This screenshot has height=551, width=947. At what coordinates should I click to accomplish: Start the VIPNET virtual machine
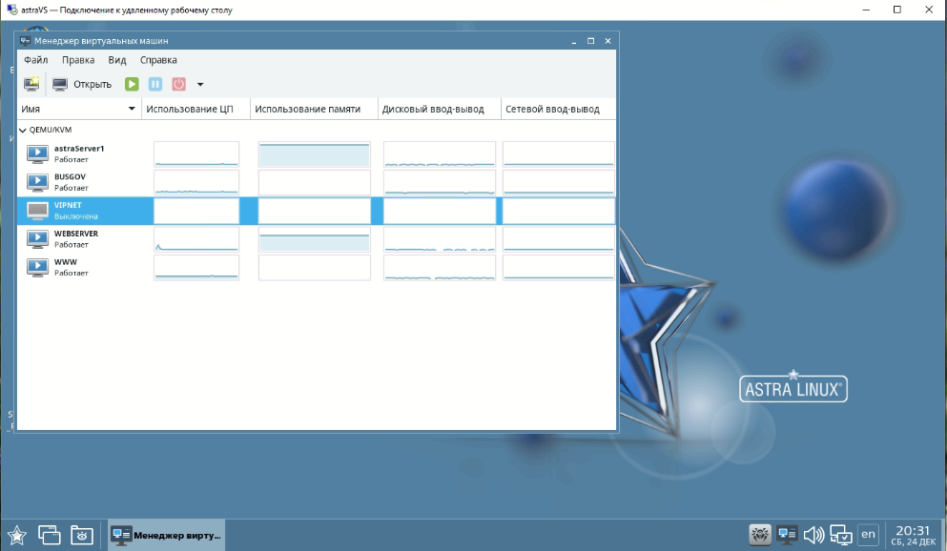[x=131, y=84]
